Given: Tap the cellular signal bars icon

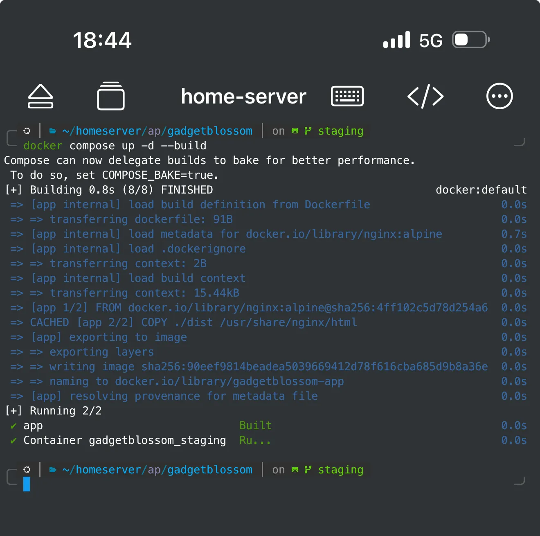Looking at the screenshot, I should [x=396, y=40].
